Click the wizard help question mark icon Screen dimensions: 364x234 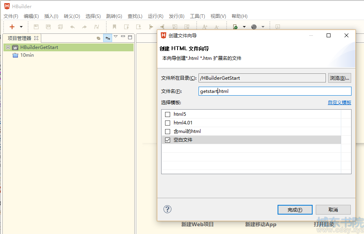pyautogui.click(x=167, y=209)
